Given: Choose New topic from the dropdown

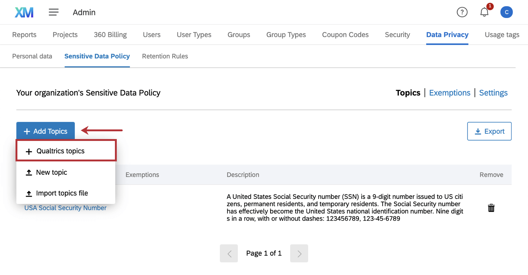Looking at the screenshot, I should [52, 173].
